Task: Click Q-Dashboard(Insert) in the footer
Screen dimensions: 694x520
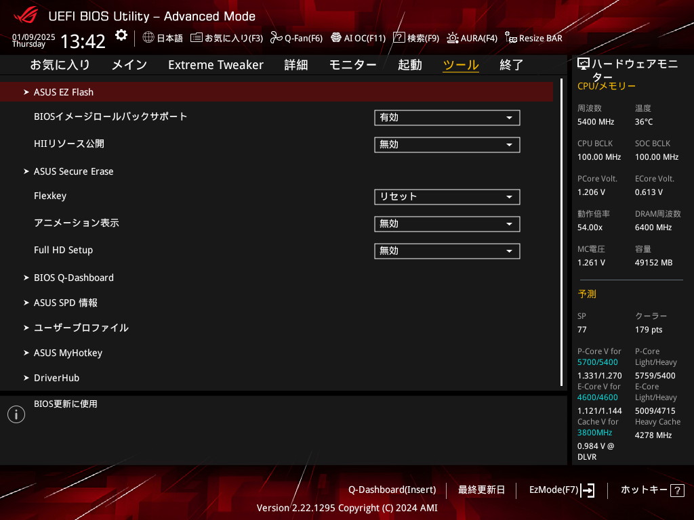Action: [x=392, y=490]
